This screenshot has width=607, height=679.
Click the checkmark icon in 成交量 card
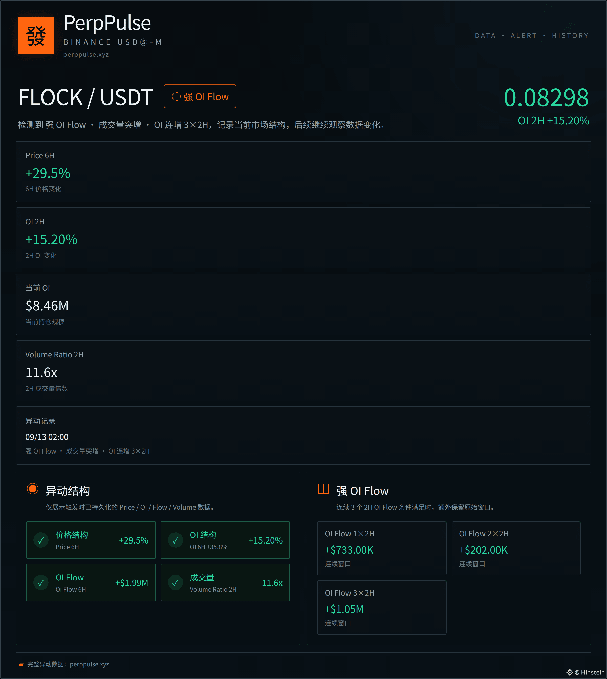pos(176,583)
